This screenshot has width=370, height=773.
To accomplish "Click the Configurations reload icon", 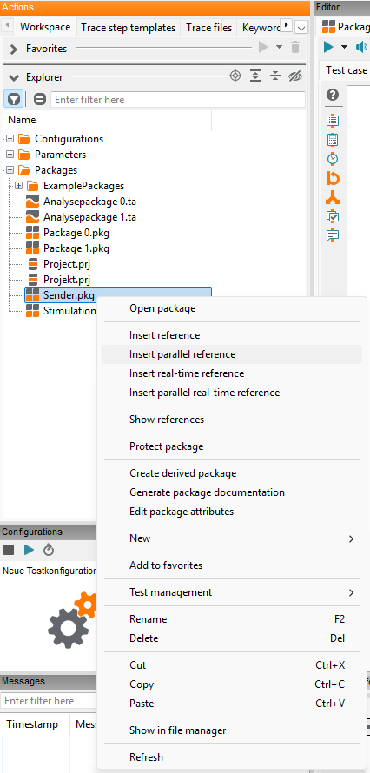I will [49, 550].
